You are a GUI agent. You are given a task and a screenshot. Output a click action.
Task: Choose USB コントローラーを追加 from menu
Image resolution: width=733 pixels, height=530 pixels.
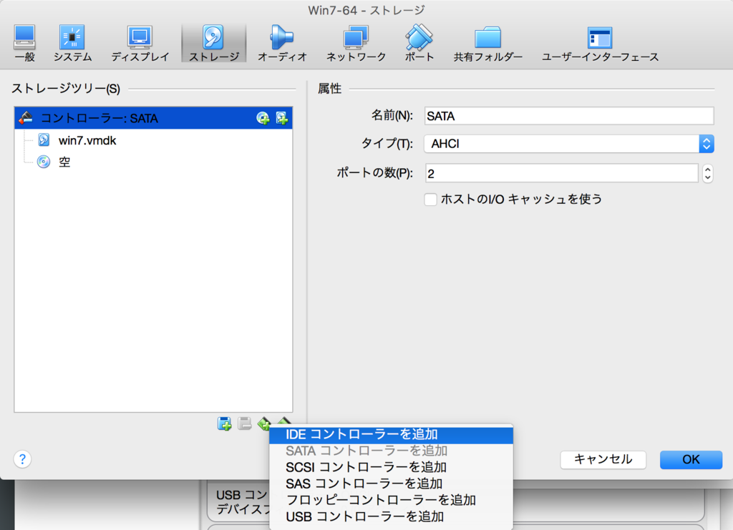coord(392,516)
